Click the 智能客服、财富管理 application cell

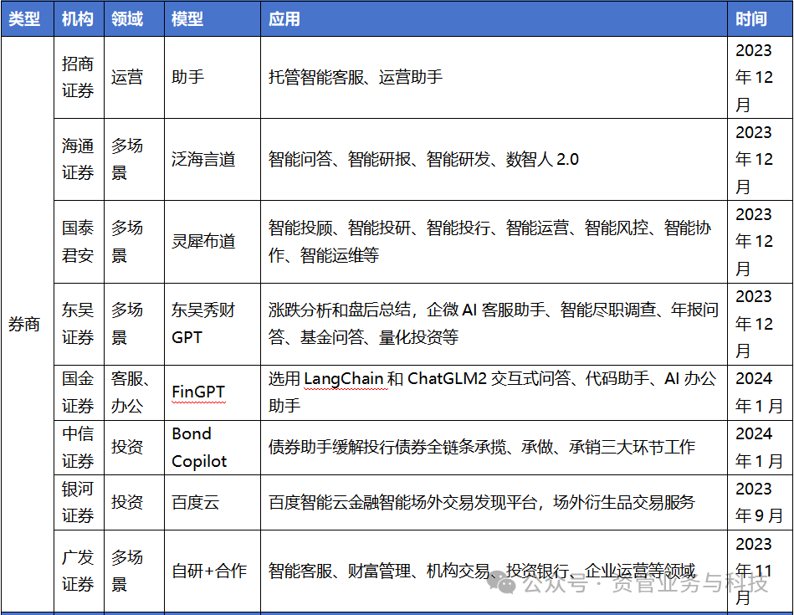pos(494,571)
